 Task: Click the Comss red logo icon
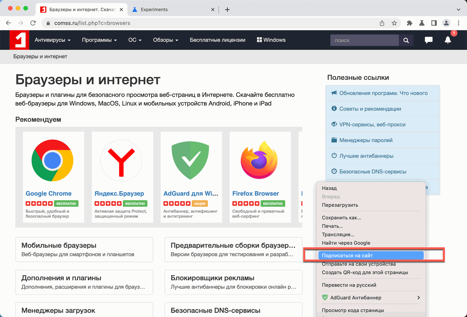point(19,40)
